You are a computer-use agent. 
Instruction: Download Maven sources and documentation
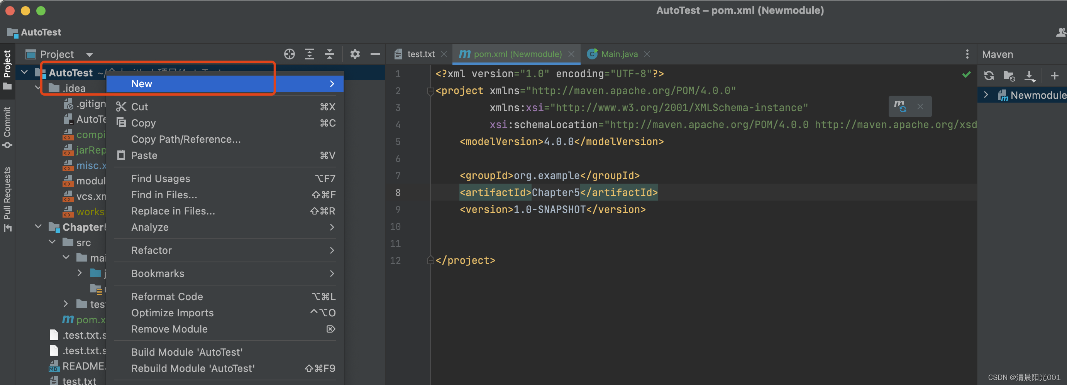1030,76
